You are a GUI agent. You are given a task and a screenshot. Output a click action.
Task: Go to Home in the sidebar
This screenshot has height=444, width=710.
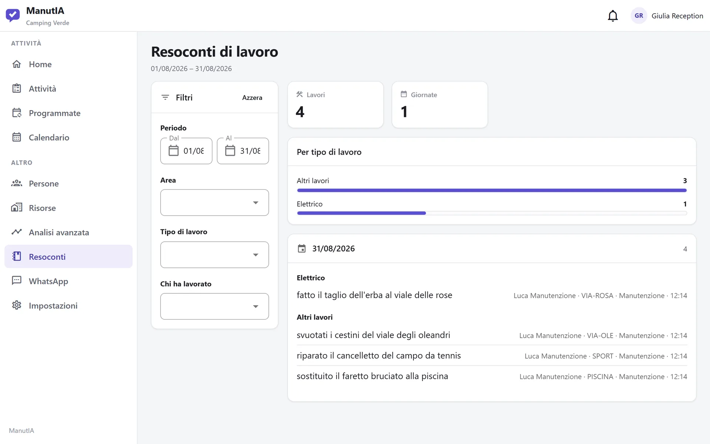(x=68, y=64)
